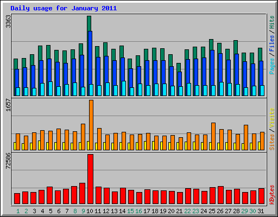This screenshot has width=278, height=217.
Task: Click day 10 on the x-axis
Action: click(90, 211)
